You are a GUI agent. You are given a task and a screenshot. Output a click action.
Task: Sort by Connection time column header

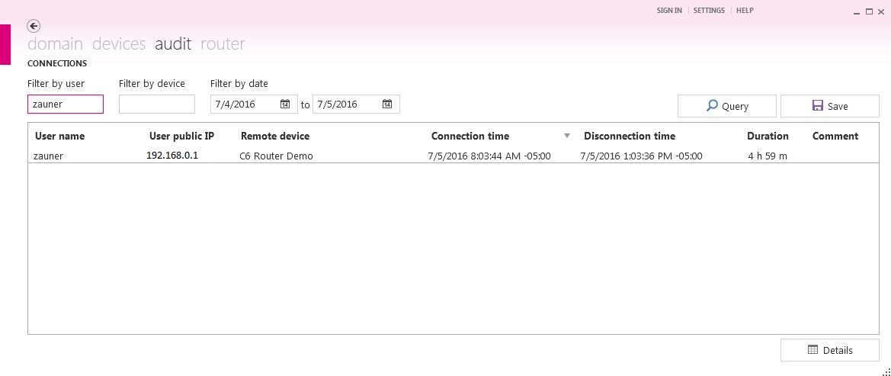click(x=470, y=136)
